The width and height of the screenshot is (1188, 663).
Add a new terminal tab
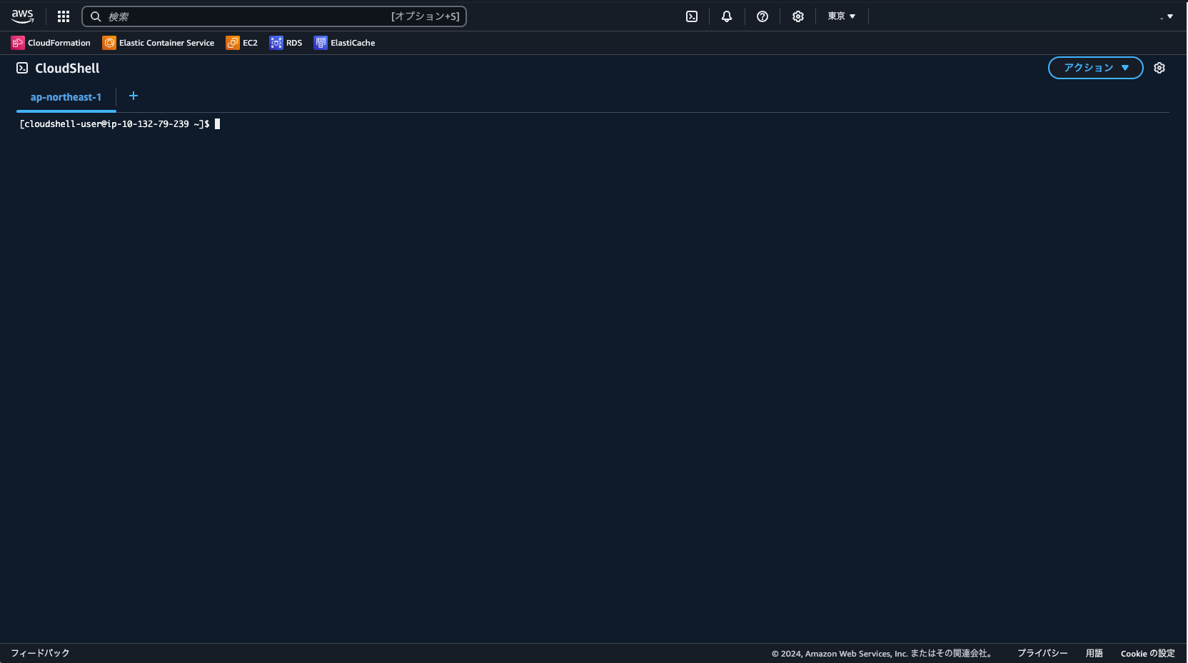[134, 96]
